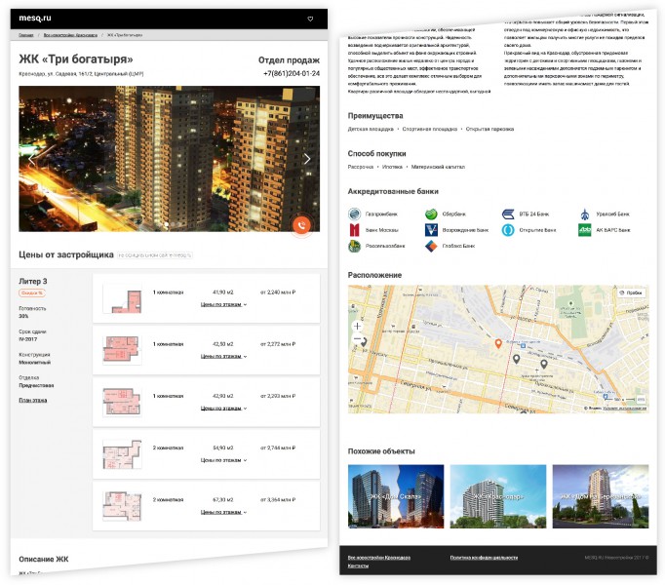This screenshot has width=665, height=585.
Task: Open floor plan thumbnail for 41,90 м2 flat
Action: tap(122, 298)
